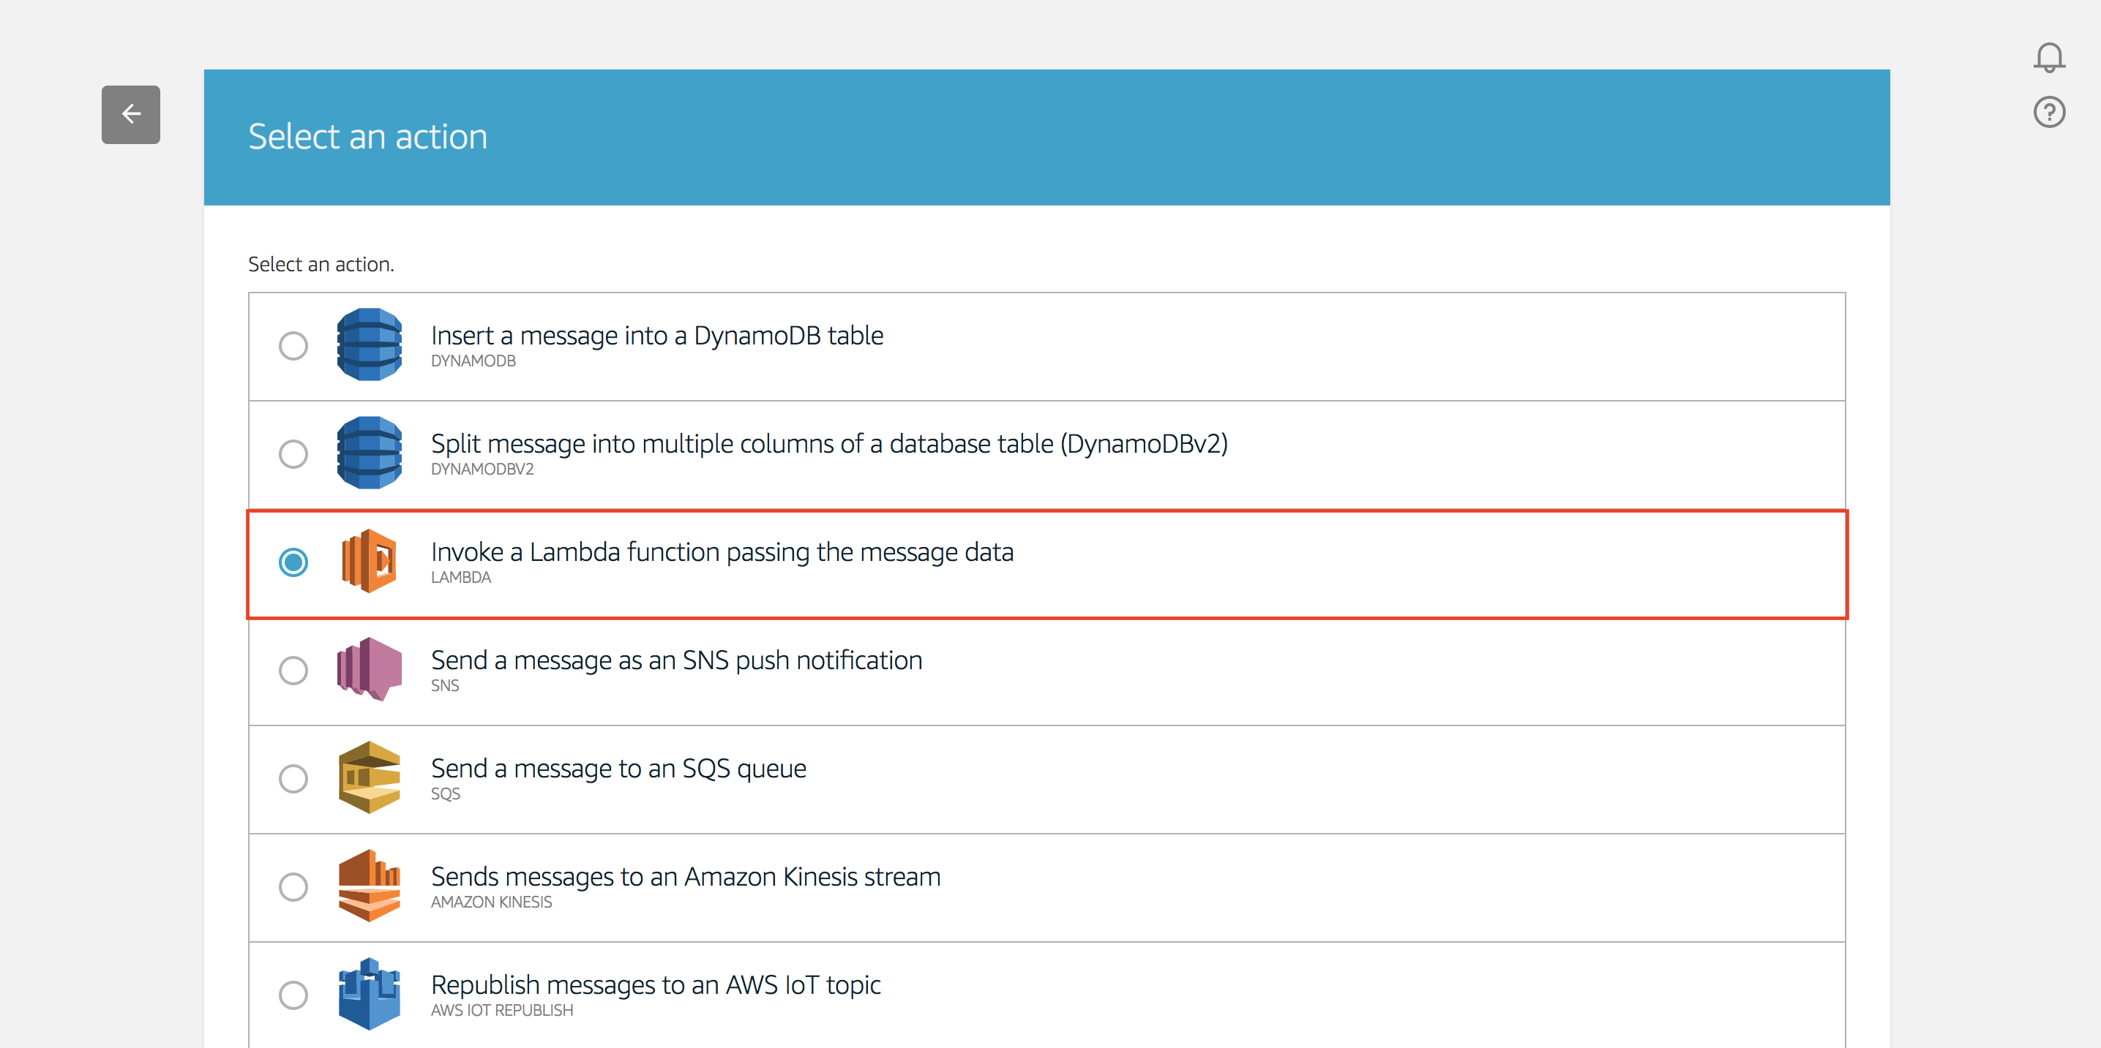
Task: Click the AWS IOT REPUBLISH sublabel
Action: (x=501, y=1011)
